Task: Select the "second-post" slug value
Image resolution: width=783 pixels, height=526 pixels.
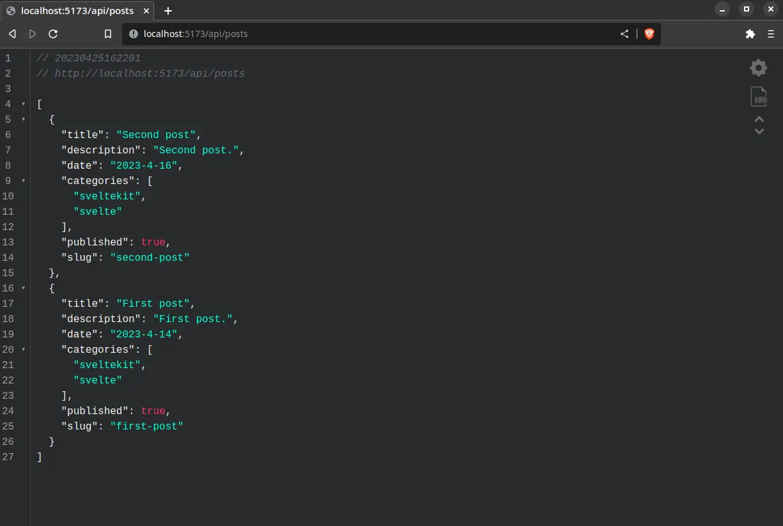Action: point(150,258)
